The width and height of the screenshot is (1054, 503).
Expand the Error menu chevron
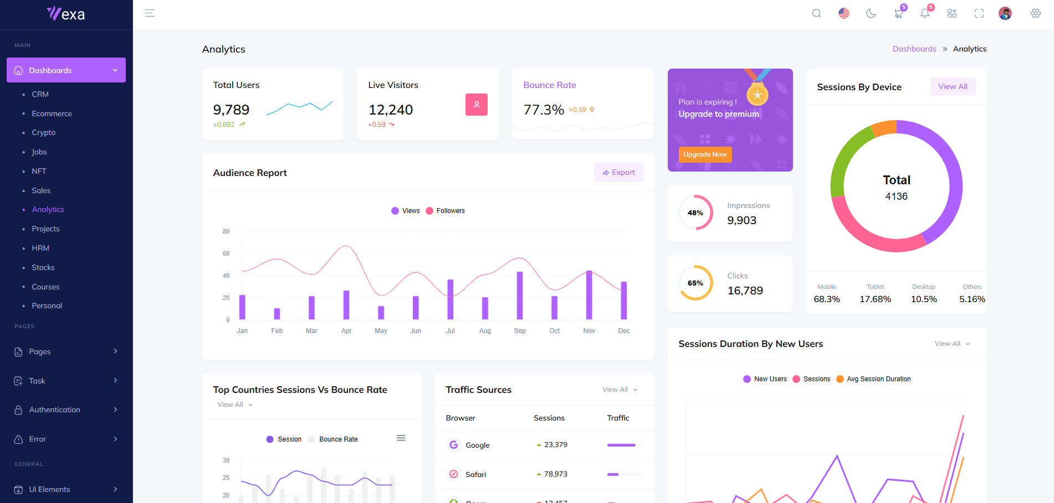[115, 439]
